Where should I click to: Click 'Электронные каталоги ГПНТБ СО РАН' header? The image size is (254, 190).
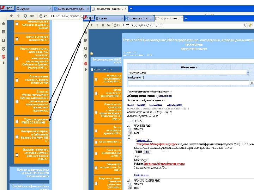click(107, 61)
